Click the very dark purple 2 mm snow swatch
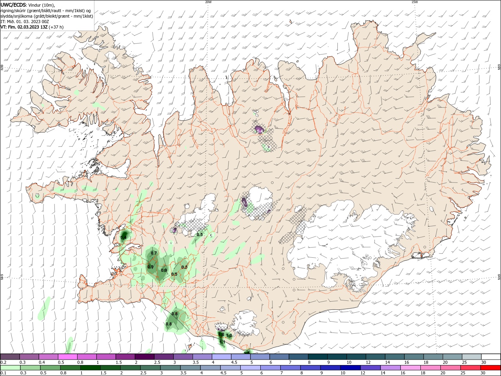Screen dimensions: 501x376 pyautogui.click(x=144, y=357)
